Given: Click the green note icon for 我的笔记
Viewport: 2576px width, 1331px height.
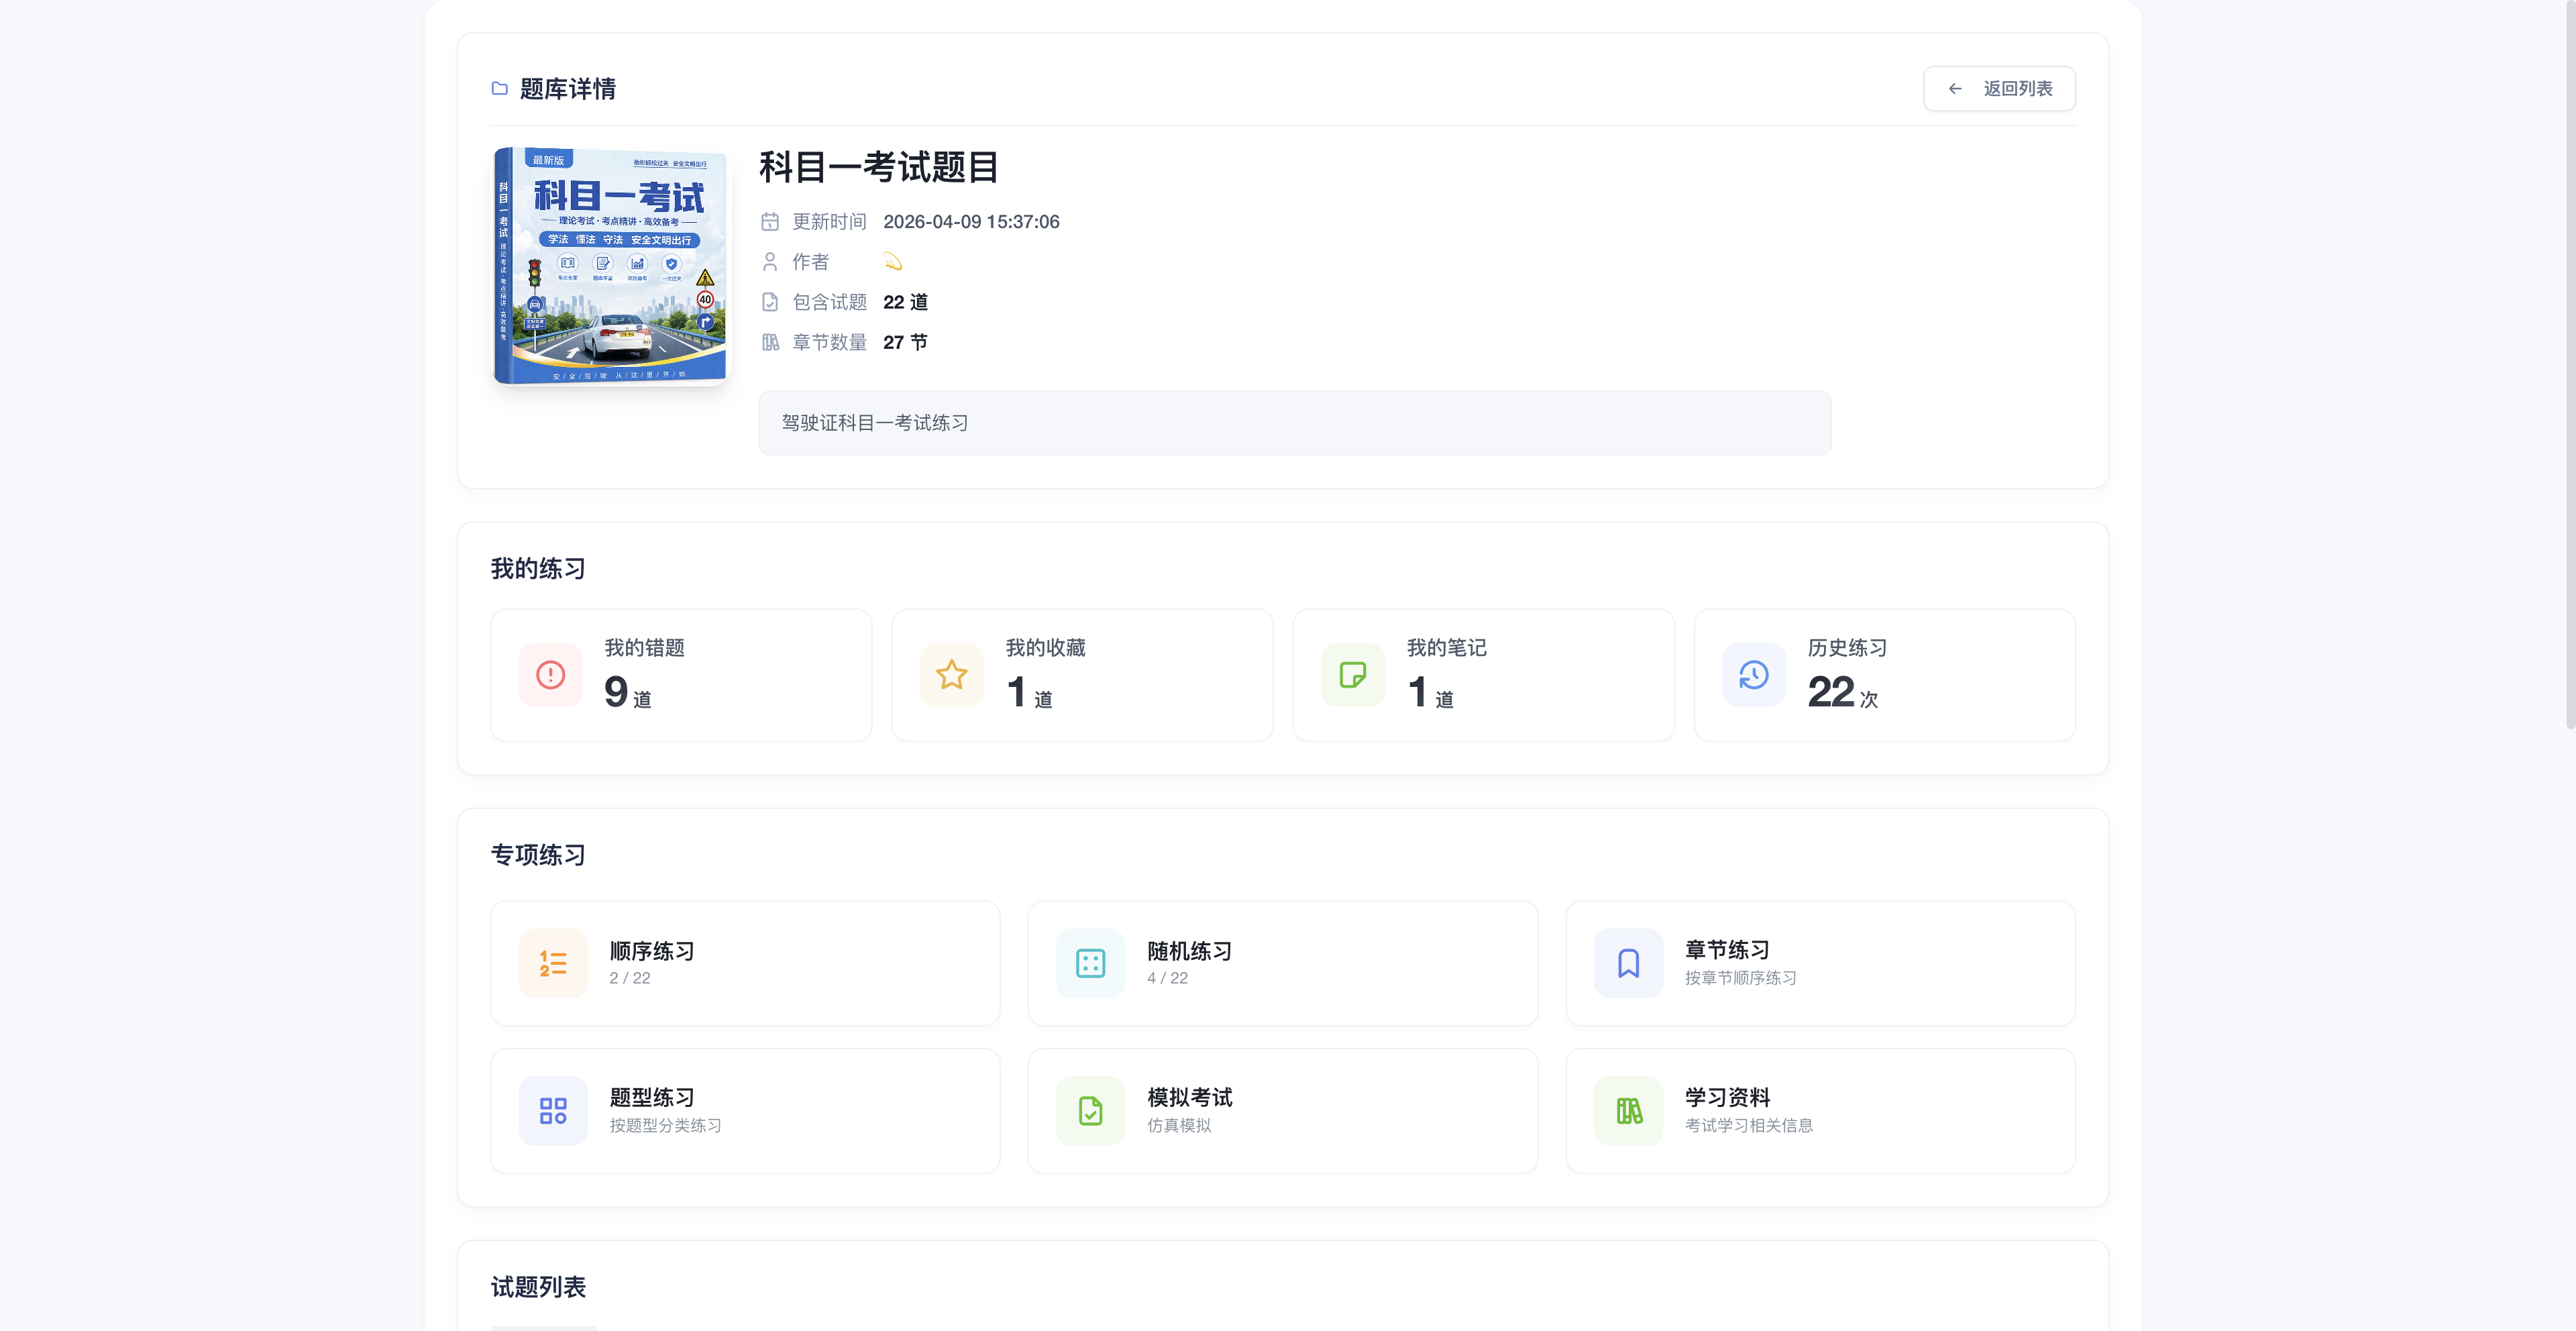Looking at the screenshot, I should tap(1352, 675).
